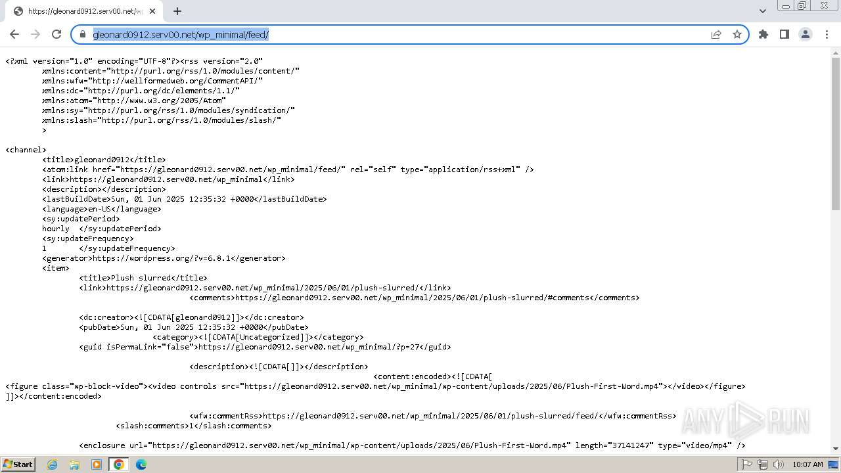The height and width of the screenshot is (473, 841).
Task: Click the sy:updateFrequency opening tag
Action: click(88, 238)
